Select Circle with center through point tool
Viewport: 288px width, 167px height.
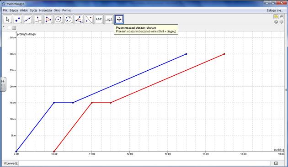pos(58,19)
